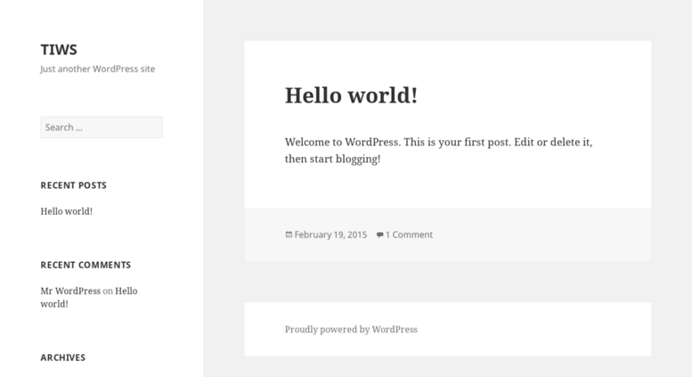This screenshot has height=377, width=692.
Task: Click the RECENT COMMENTS widget heading
Action: pyautogui.click(x=85, y=265)
